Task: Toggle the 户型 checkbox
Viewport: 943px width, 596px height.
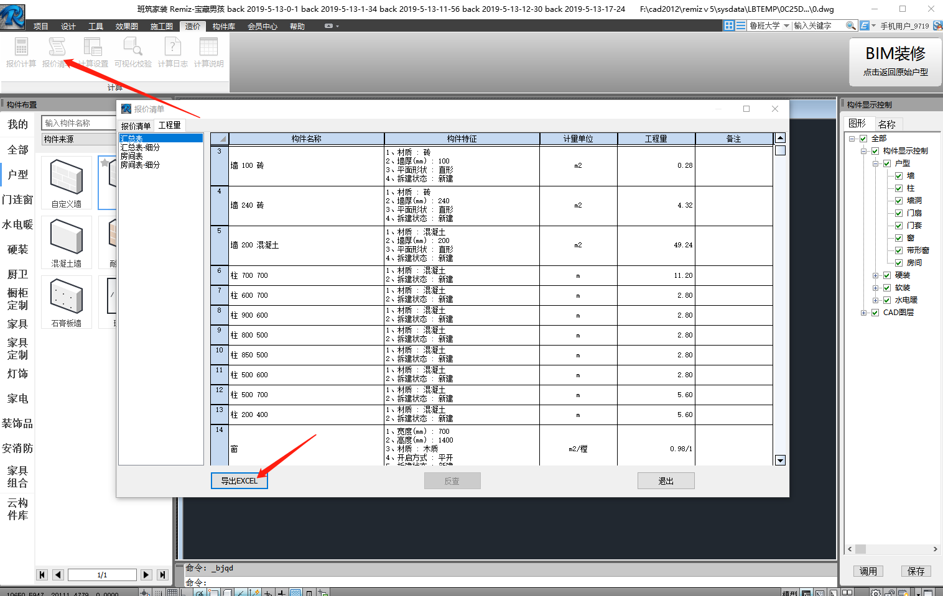Action: tap(887, 163)
